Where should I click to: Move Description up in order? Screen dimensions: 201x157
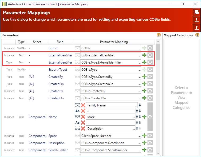tap(137, 128)
